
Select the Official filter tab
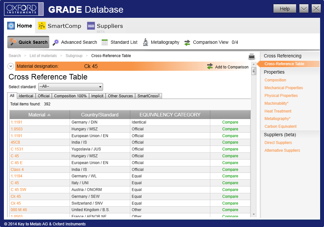[x=44, y=96]
